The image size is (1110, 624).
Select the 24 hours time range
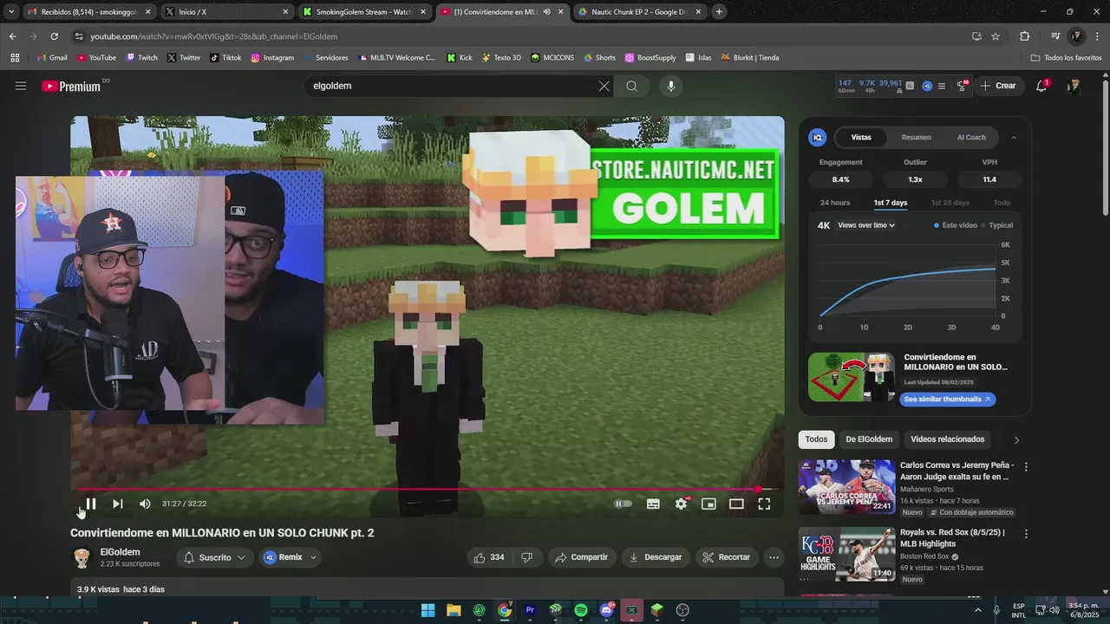tap(835, 203)
